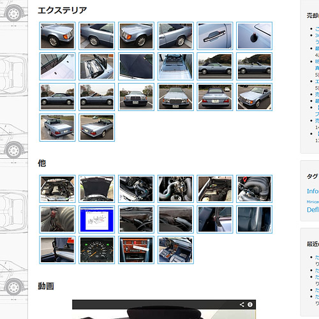
Task: Open the blue diagnostic screen thumbnail
Action: (x=97, y=219)
